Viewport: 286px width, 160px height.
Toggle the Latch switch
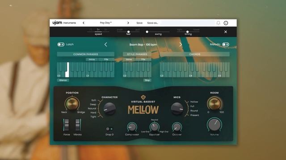[x=61, y=44]
